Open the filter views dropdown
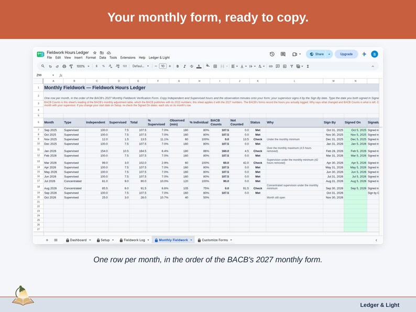 (x=300, y=66)
